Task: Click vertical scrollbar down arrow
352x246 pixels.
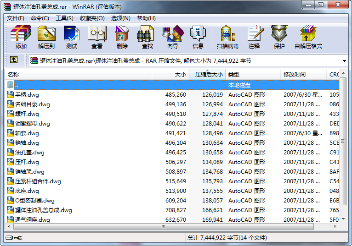Action: click(343, 219)
